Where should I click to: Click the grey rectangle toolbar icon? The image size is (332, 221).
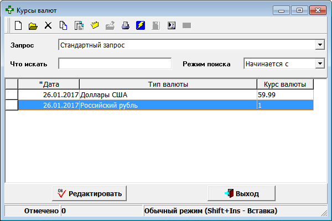(187, 25)
